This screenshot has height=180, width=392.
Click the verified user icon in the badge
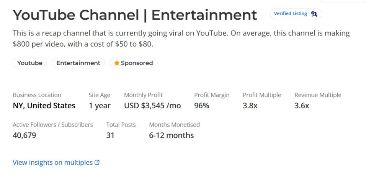pos(314,14)
